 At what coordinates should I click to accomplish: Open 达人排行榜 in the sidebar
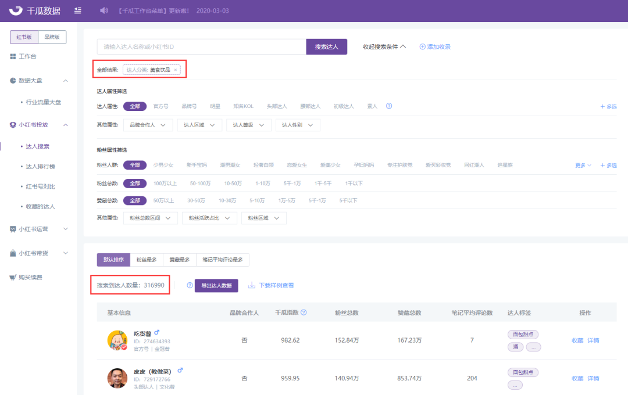pyautogui.click(x=41, y=167)
